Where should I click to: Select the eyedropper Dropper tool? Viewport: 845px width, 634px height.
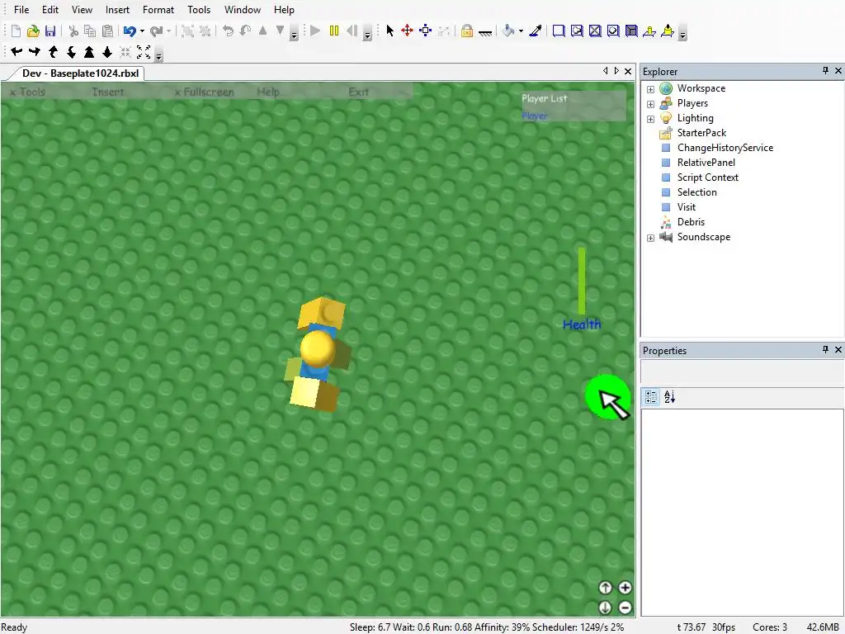[x=535, y=31]
